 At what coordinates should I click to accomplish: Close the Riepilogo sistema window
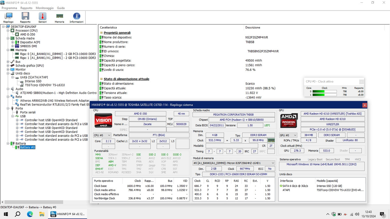(364, 105)
